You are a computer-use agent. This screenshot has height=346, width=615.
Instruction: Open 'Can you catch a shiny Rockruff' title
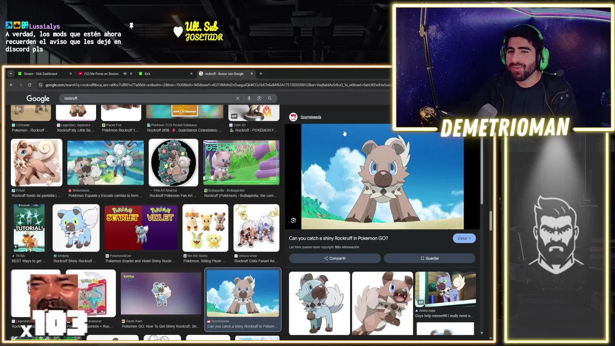point(338,238)
